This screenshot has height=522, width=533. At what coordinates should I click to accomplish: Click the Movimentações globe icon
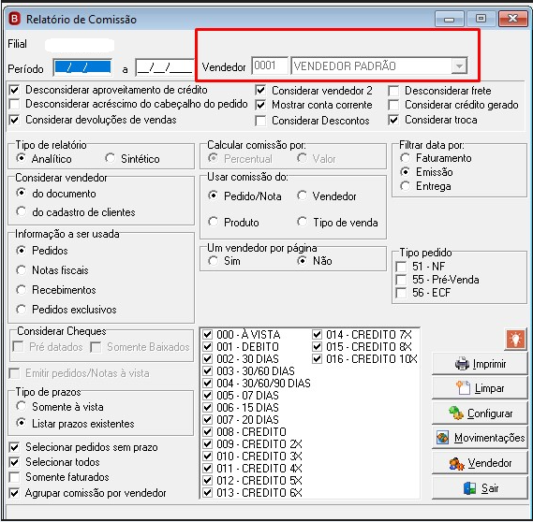coord(442,438)
